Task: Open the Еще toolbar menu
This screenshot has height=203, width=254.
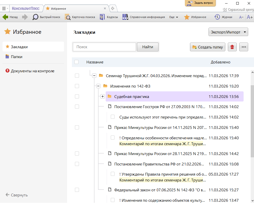Action: click(174, 17)
